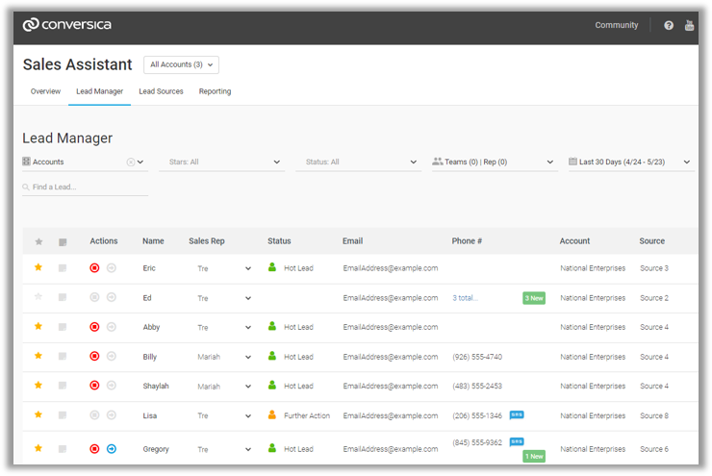Click the 'Source 8' cell for Lisa
The height and width of the screenshot is (476, 712).
pos(654,415)
